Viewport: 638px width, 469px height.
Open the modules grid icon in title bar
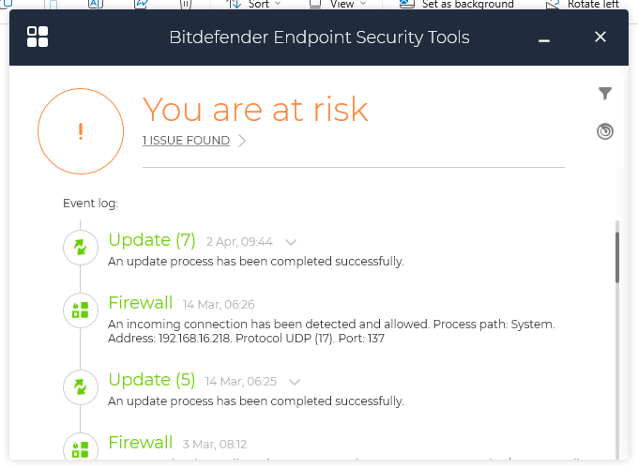pyautogui.click(x=38, y=37)
